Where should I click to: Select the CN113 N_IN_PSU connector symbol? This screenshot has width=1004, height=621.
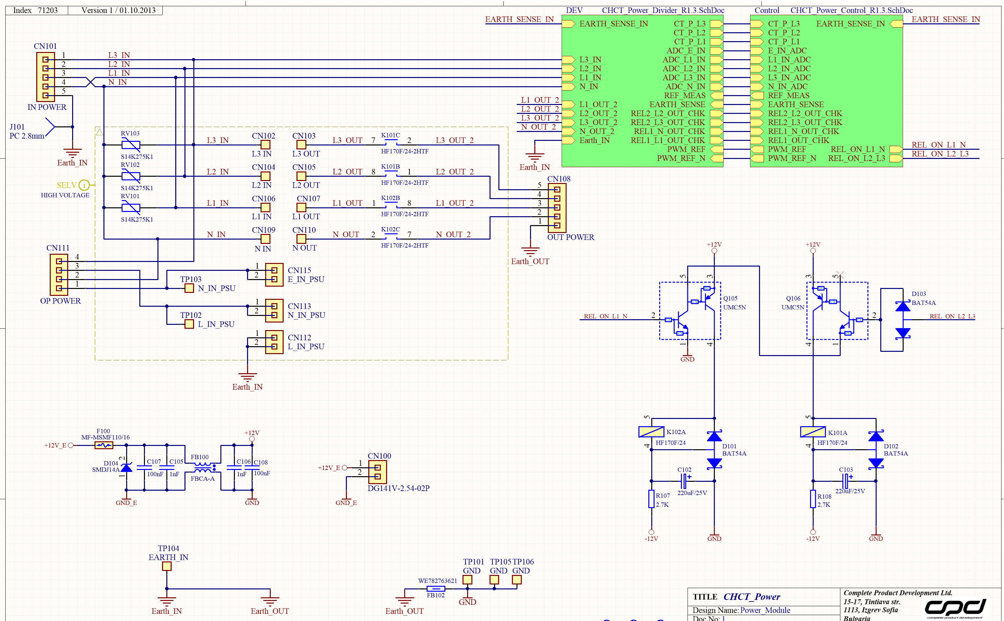(274, 311)
